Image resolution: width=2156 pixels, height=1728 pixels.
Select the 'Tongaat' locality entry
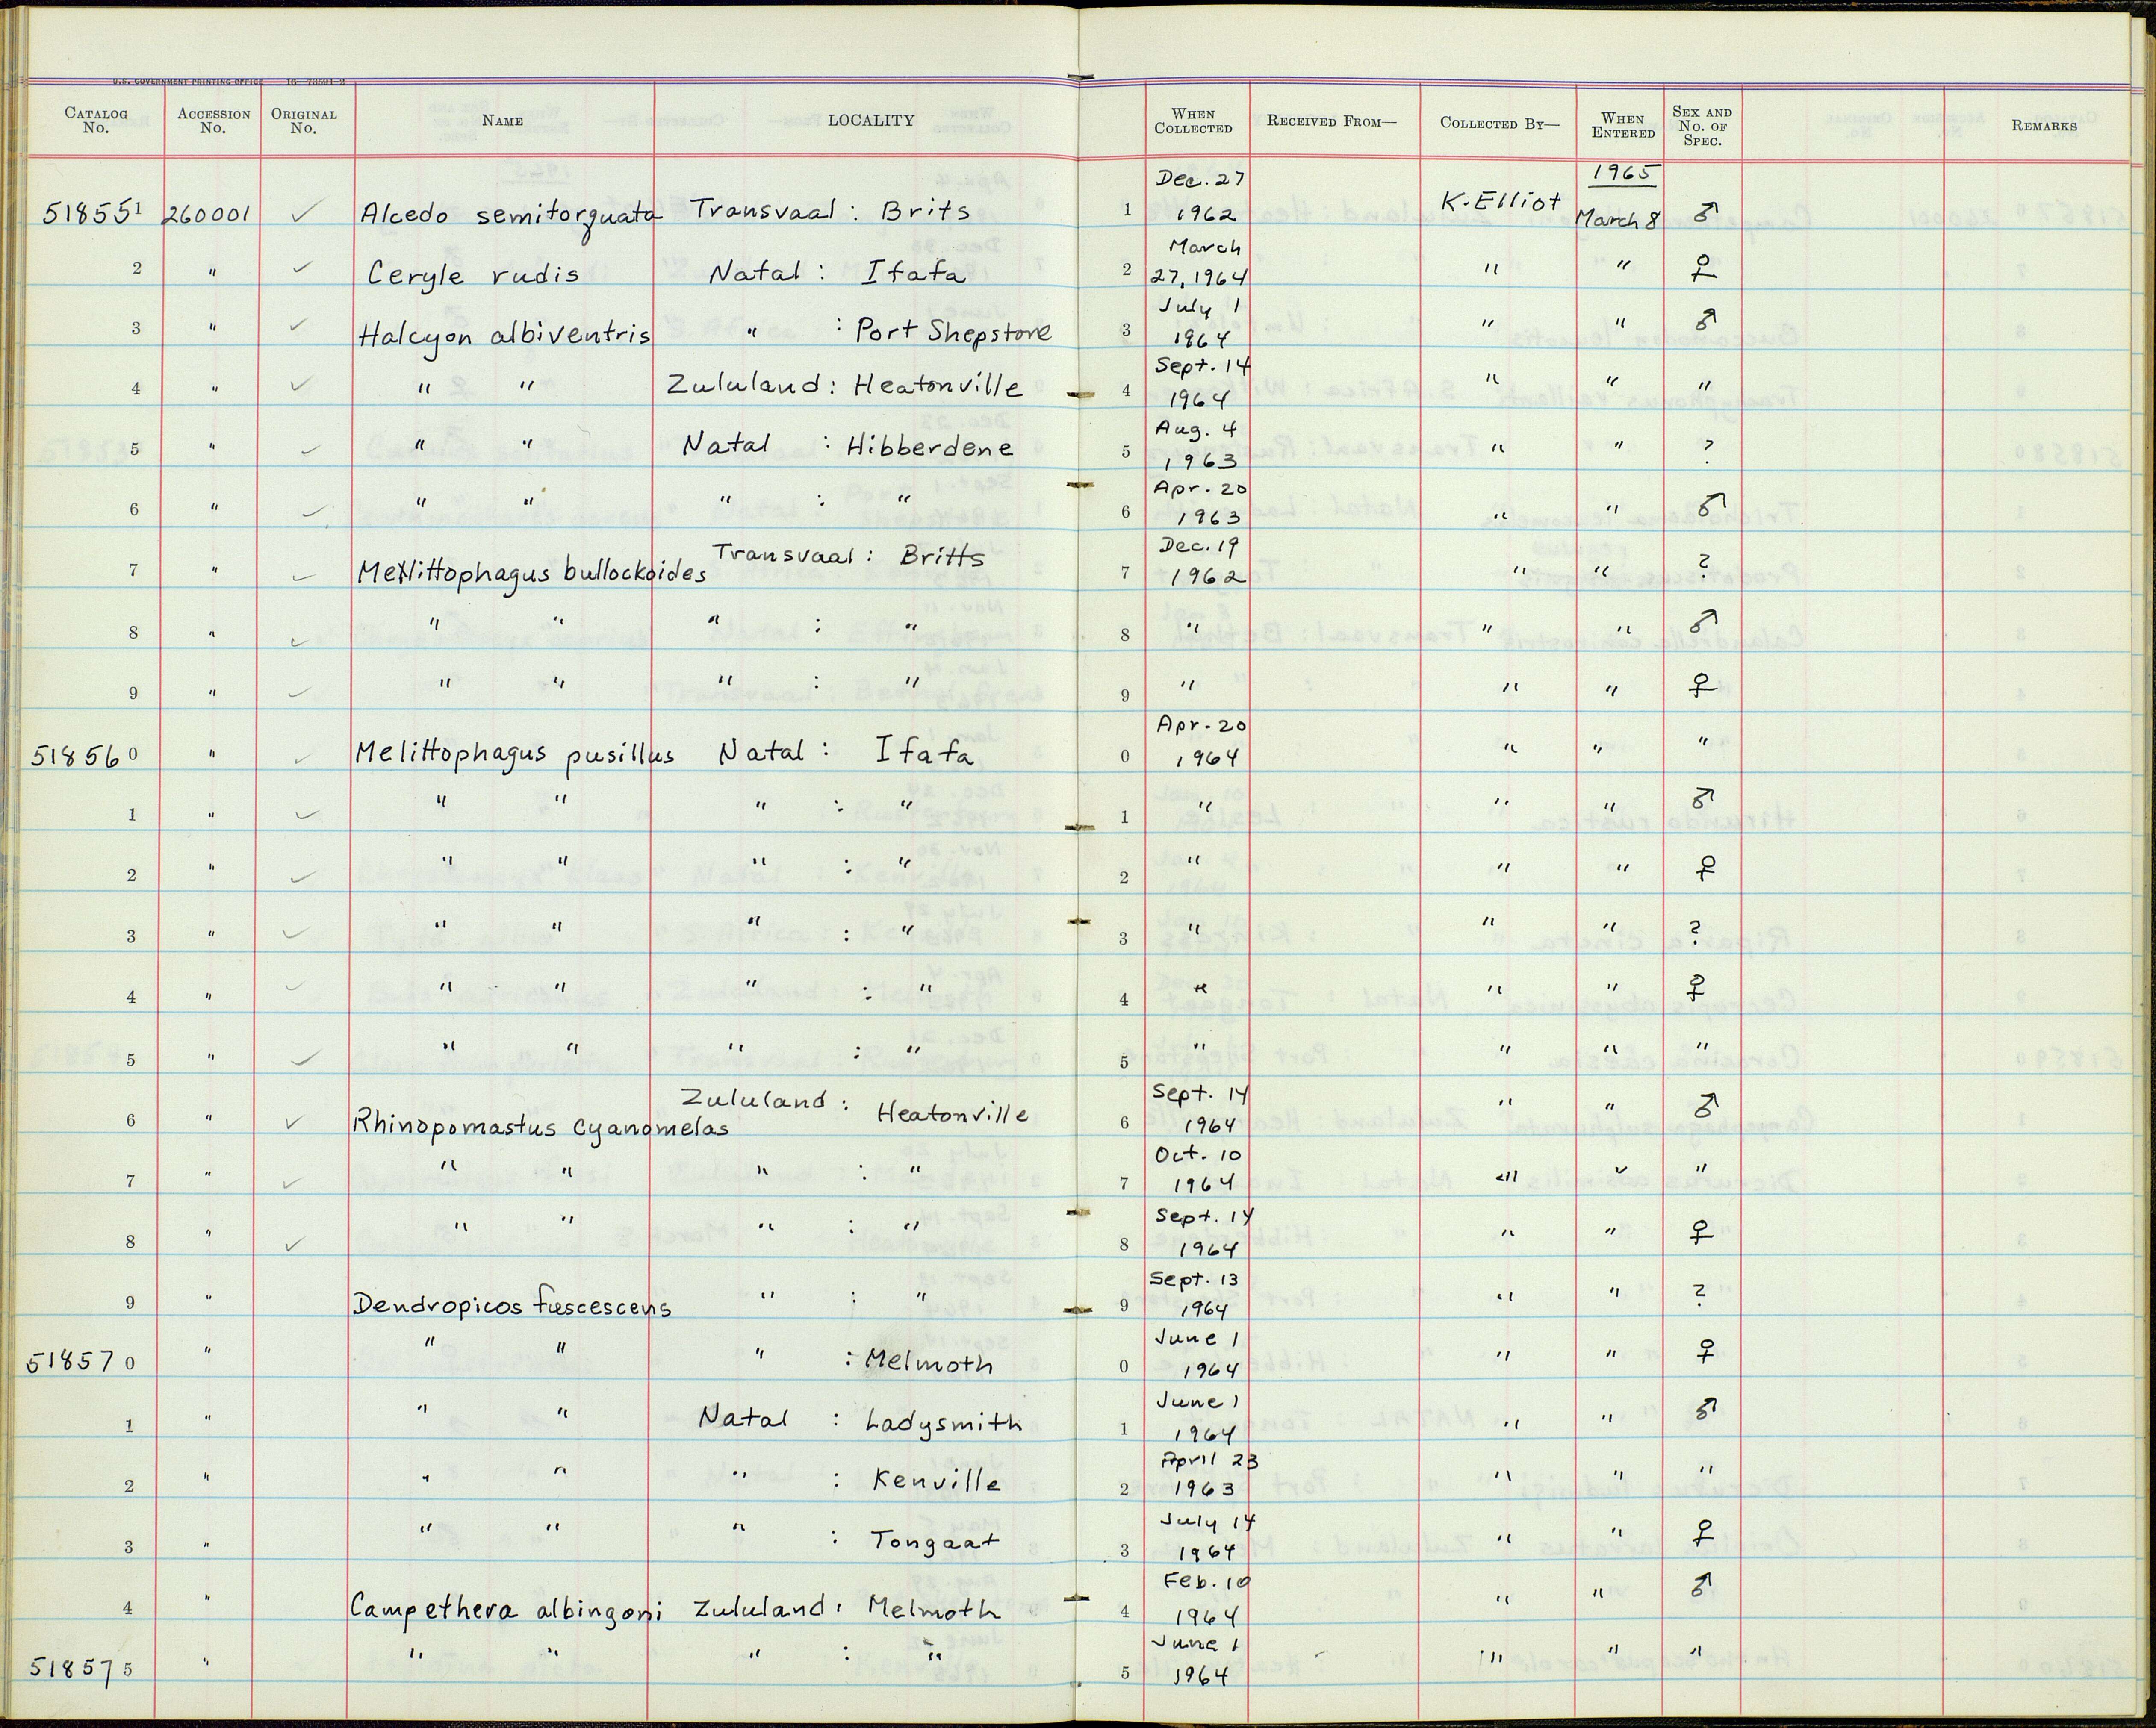pos(935,1543)
